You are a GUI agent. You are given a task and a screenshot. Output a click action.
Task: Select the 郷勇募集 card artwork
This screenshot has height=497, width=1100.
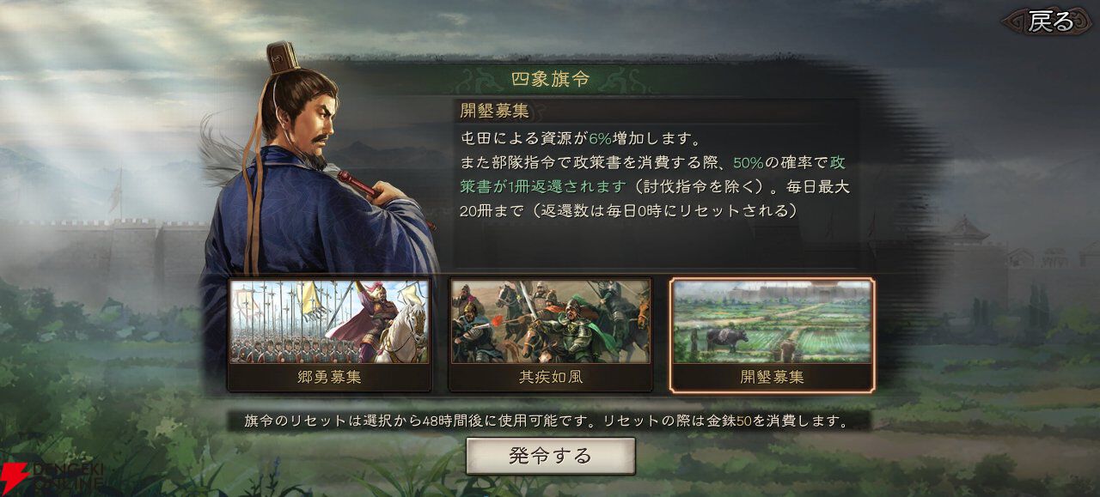pos(329,321)
